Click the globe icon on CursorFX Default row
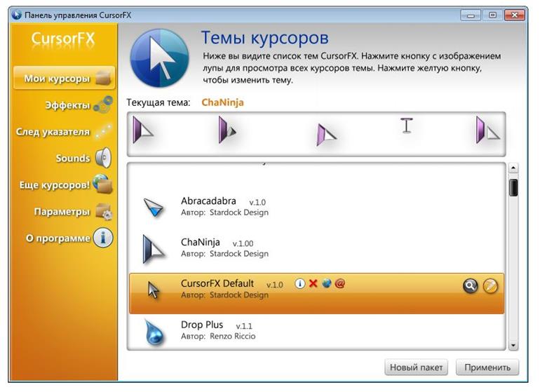 327,283
